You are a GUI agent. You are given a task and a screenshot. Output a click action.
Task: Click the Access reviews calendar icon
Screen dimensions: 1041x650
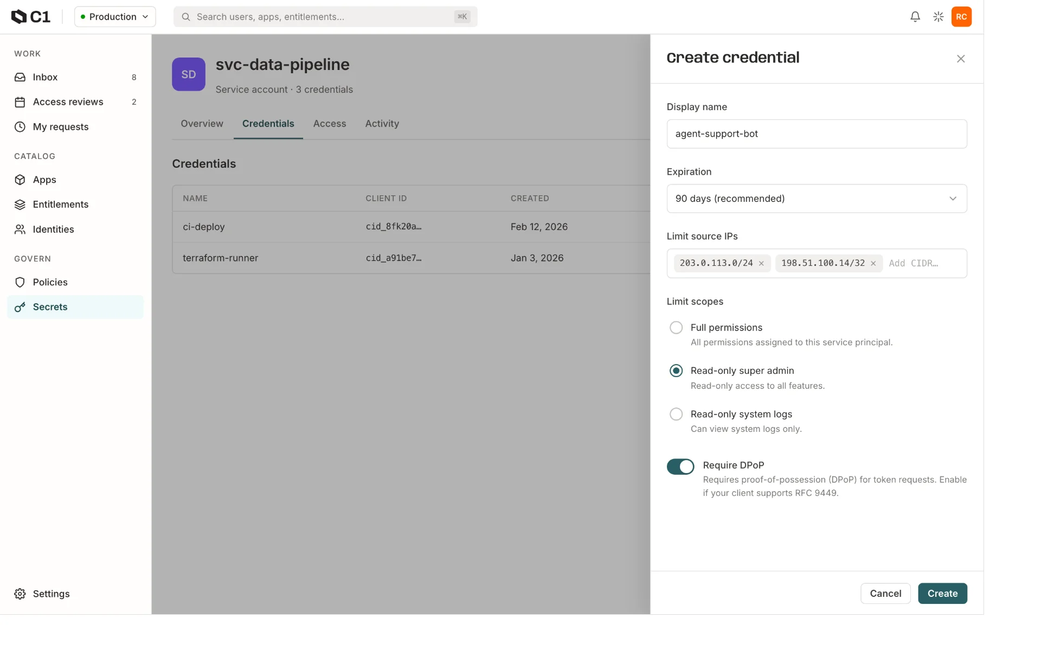click(20, 102)
